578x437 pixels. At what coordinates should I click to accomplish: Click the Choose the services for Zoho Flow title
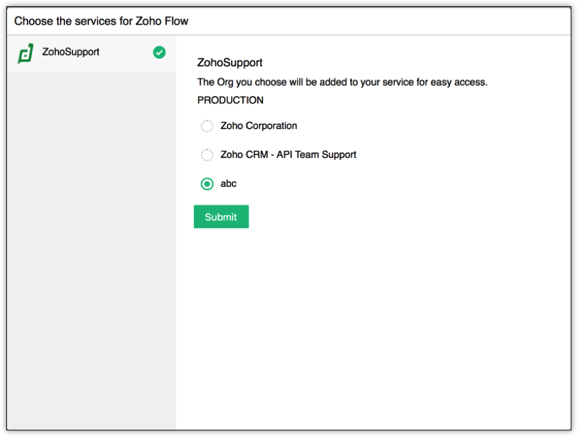point(101,21)
